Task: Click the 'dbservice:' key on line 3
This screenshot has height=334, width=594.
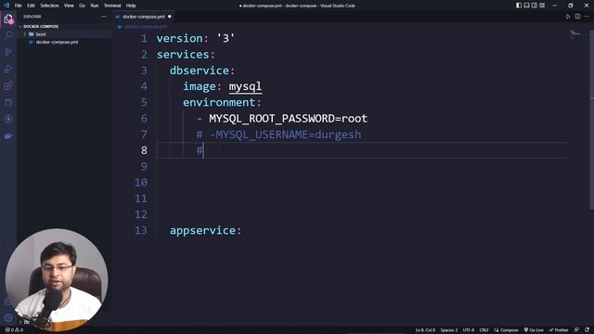Action: pyautogui.click(x=202, y=71)
